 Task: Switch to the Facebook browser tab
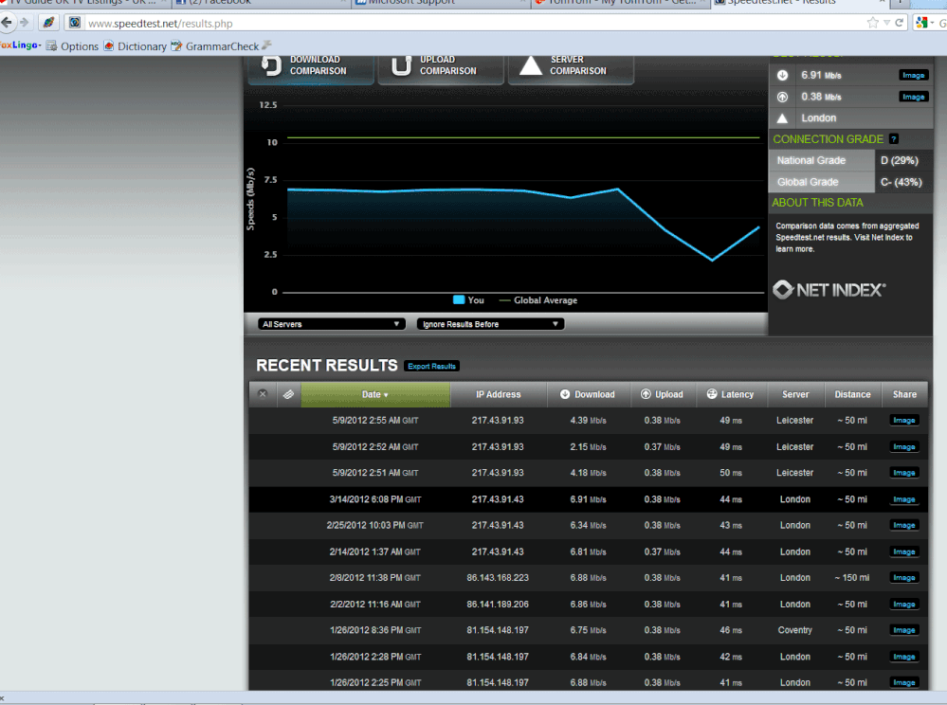(260, 3)
